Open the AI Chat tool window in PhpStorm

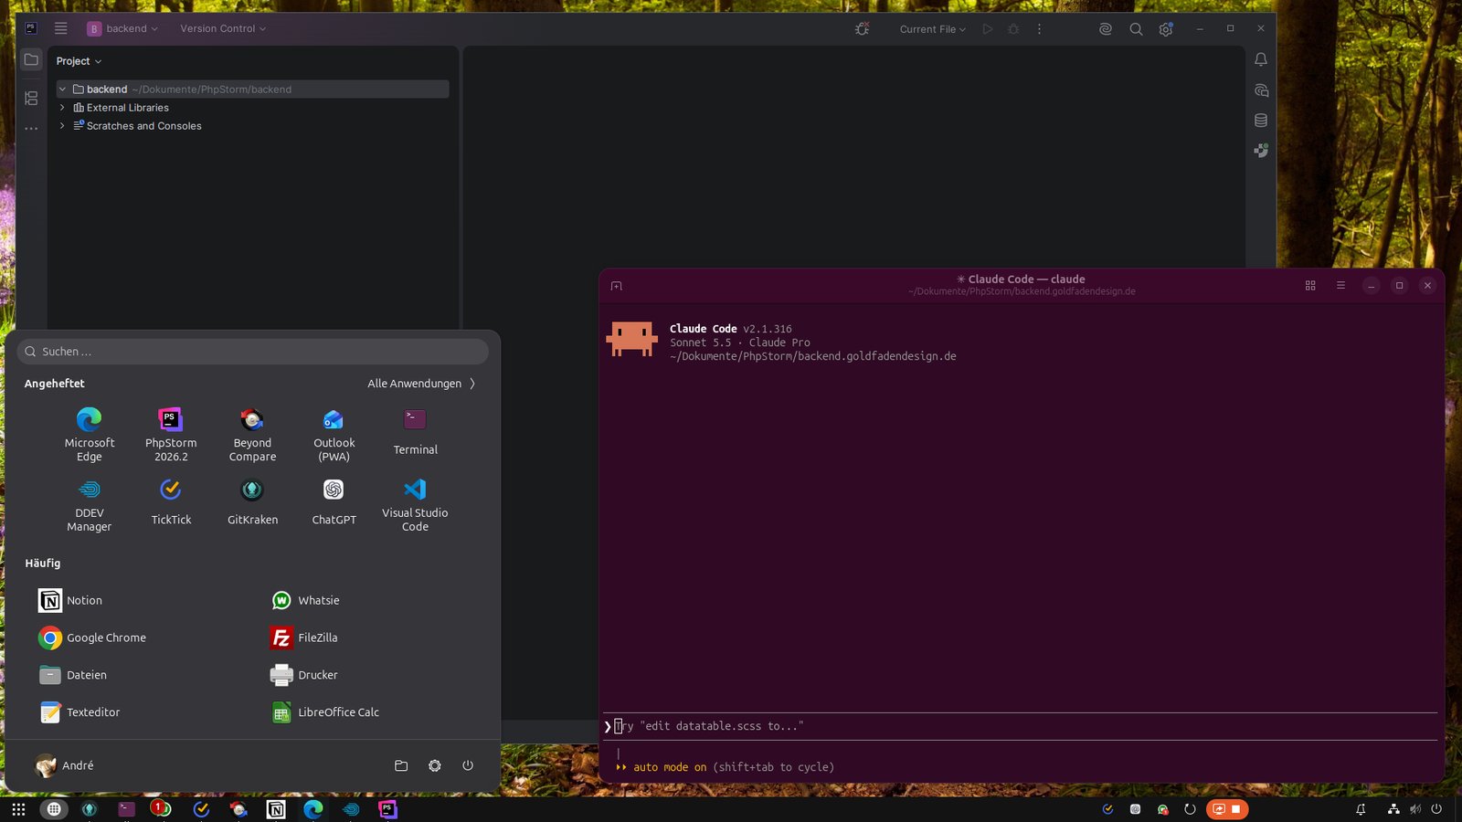tap(1261, 90)
